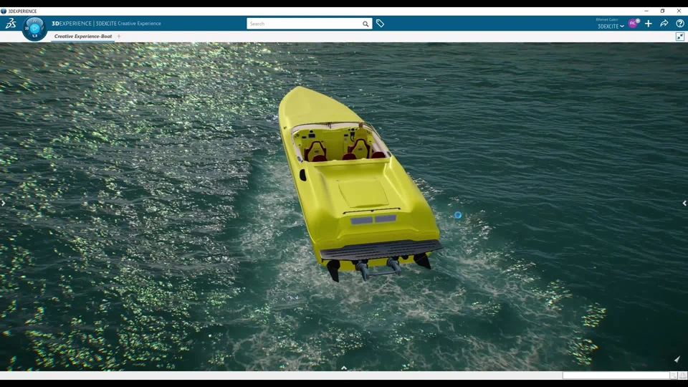This screenshot has width=688, height=387.
Task: Click the search magnifier icon
Action: (x=365, y=24)
